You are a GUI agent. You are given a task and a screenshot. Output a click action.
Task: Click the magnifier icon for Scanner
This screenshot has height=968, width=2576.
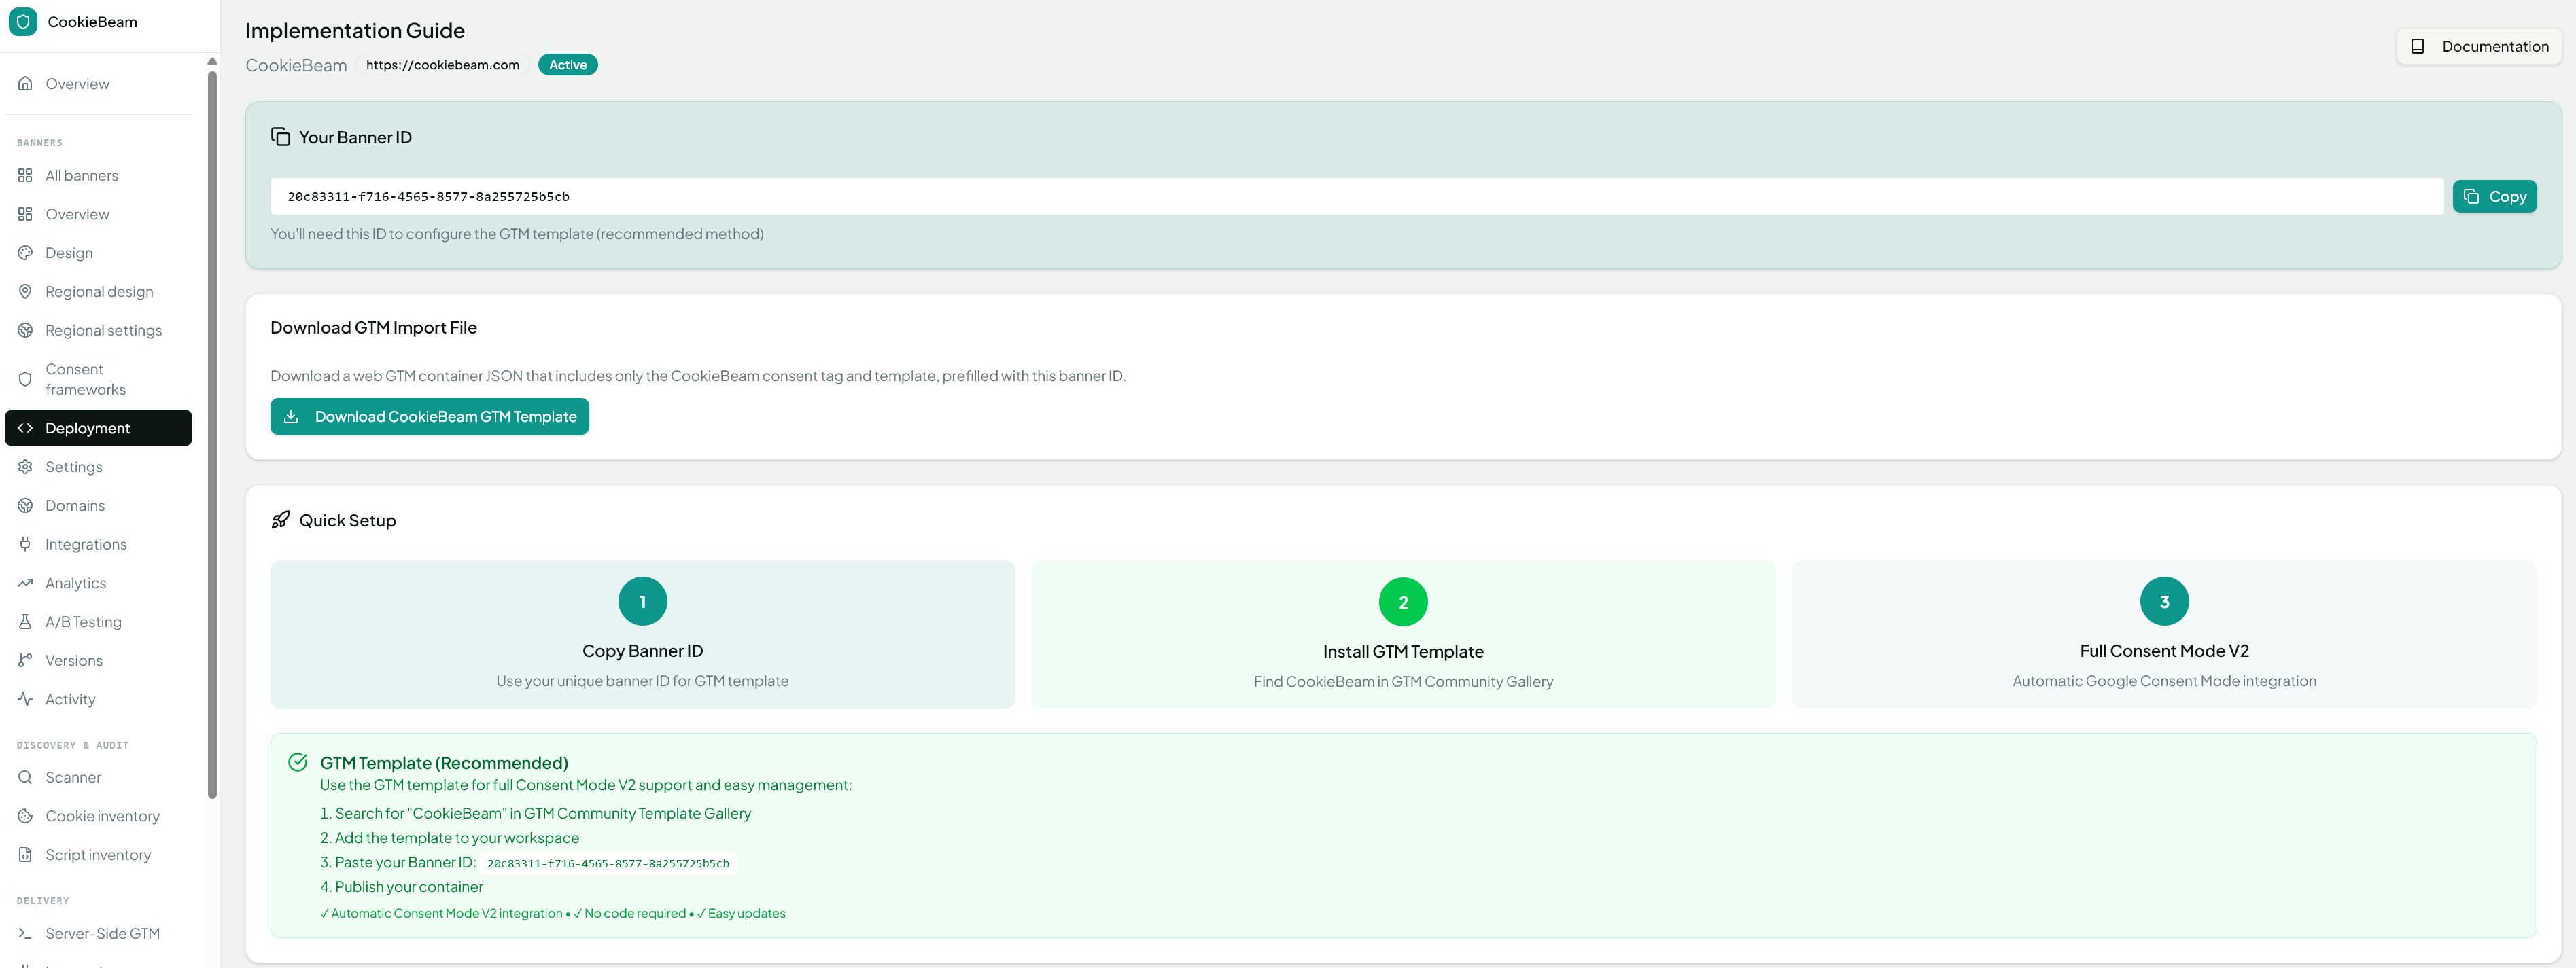tap(25, 777)
